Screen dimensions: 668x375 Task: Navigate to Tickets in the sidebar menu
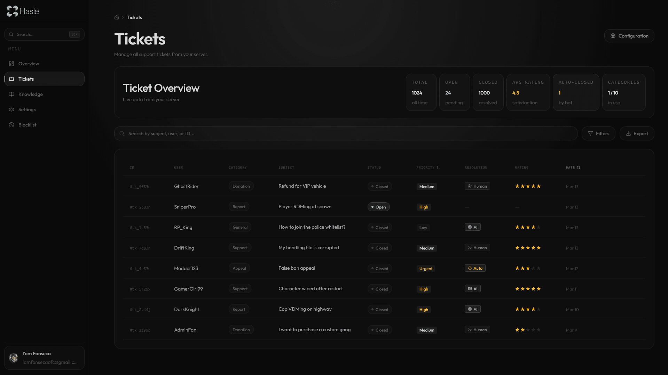point(25,79)
